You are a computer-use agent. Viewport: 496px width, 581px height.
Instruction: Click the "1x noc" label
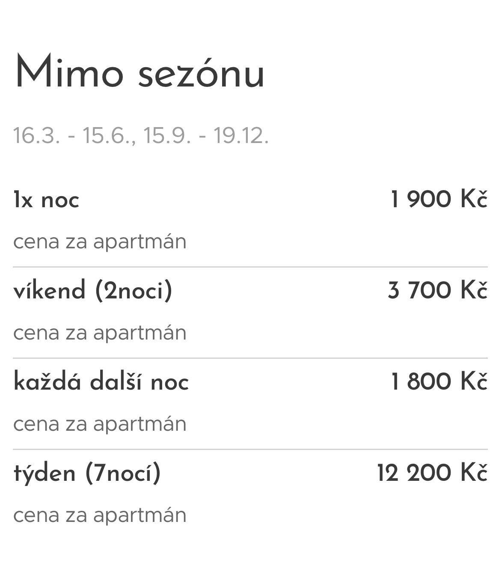pos(46,200)
